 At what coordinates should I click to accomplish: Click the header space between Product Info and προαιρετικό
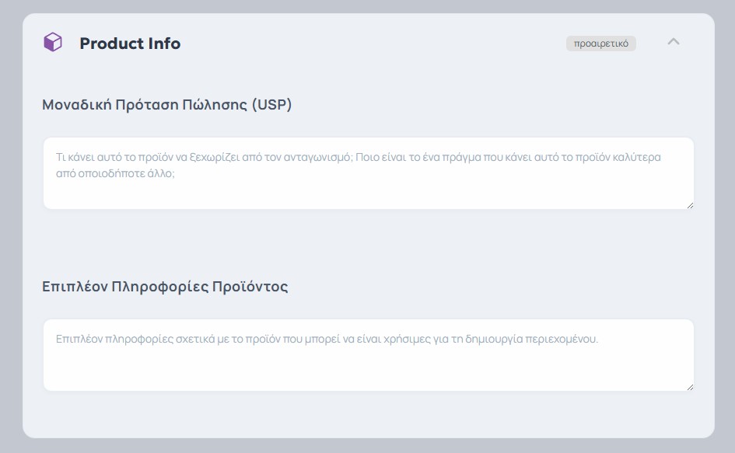[x=373, y=44]
